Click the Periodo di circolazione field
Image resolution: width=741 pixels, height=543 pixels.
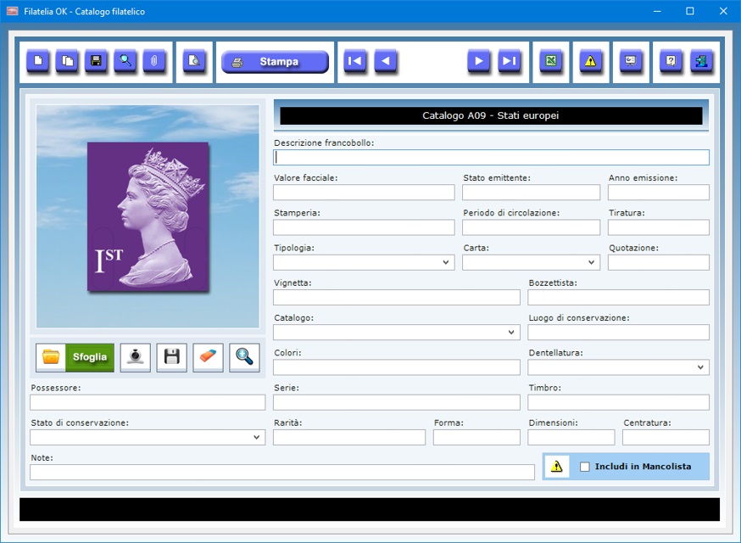coord(532,227)
